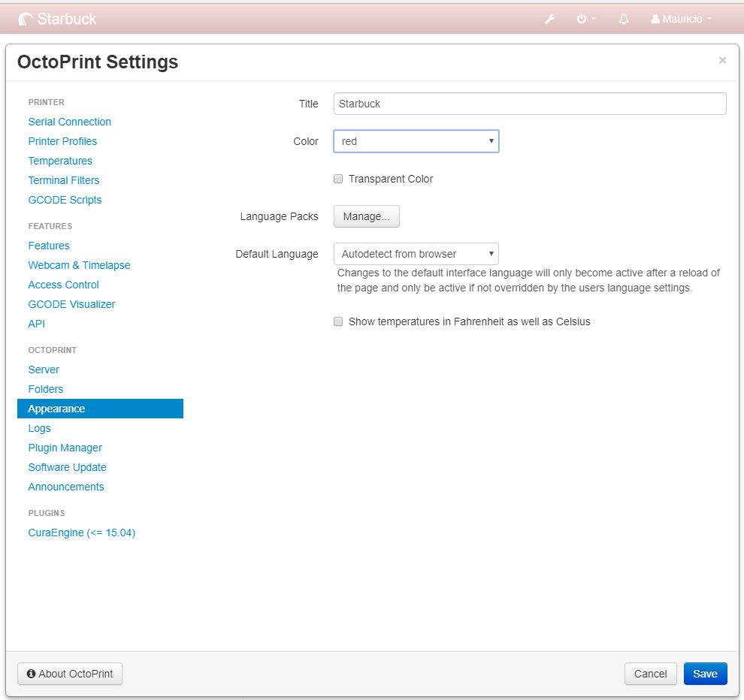This screenshot has height=700, width=744.
Task: Open the Mauricio user menu
Action: [x=682, y=19]
